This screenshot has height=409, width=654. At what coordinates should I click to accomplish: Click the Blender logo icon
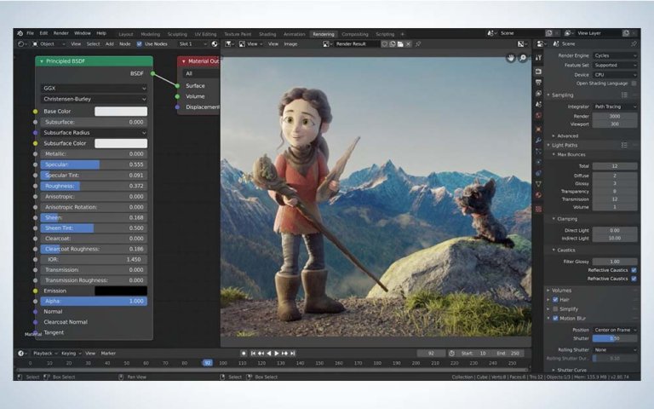[x=18, y=33]
